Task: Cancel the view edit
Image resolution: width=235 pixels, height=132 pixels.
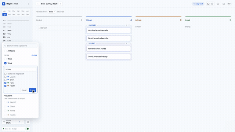Action: (24, 90)
